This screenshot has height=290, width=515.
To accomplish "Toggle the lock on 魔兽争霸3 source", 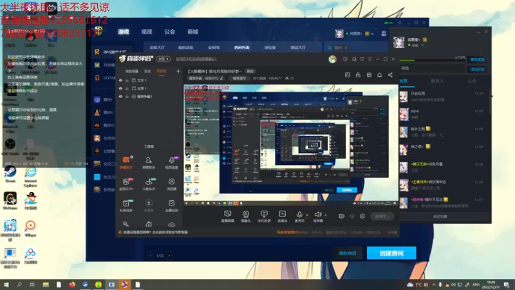I will (127, 97).
